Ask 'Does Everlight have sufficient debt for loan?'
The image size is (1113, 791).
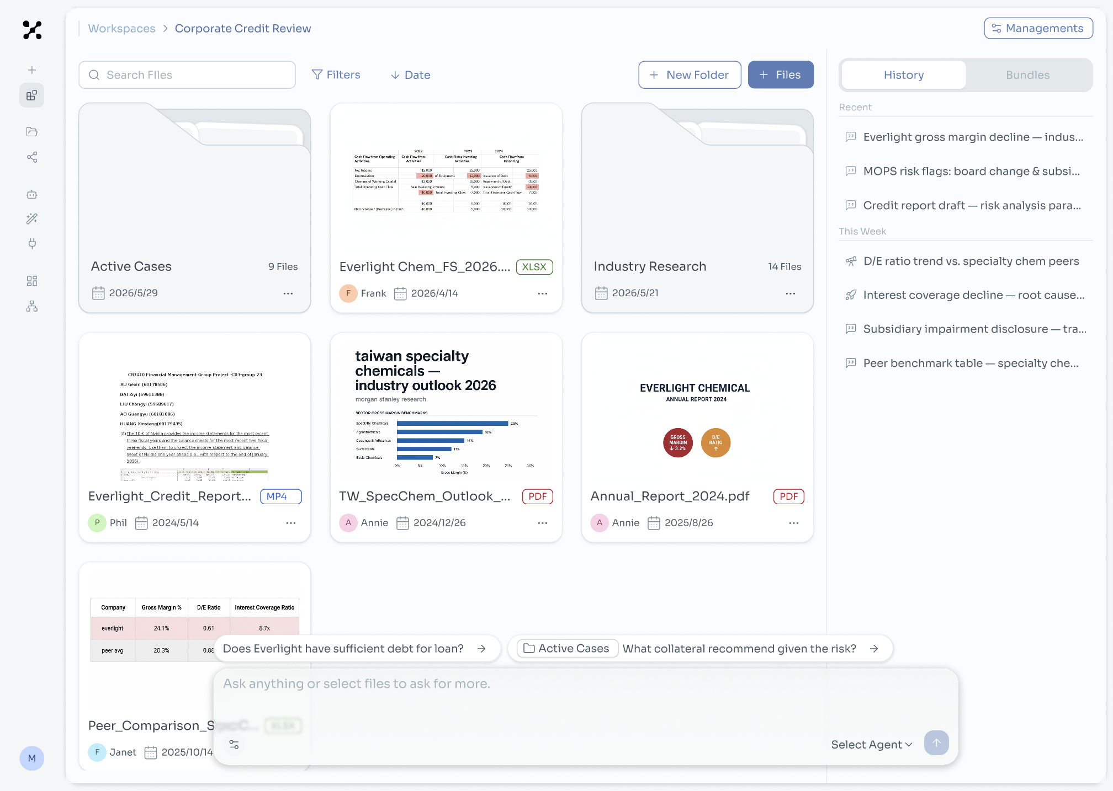point(357,649)
